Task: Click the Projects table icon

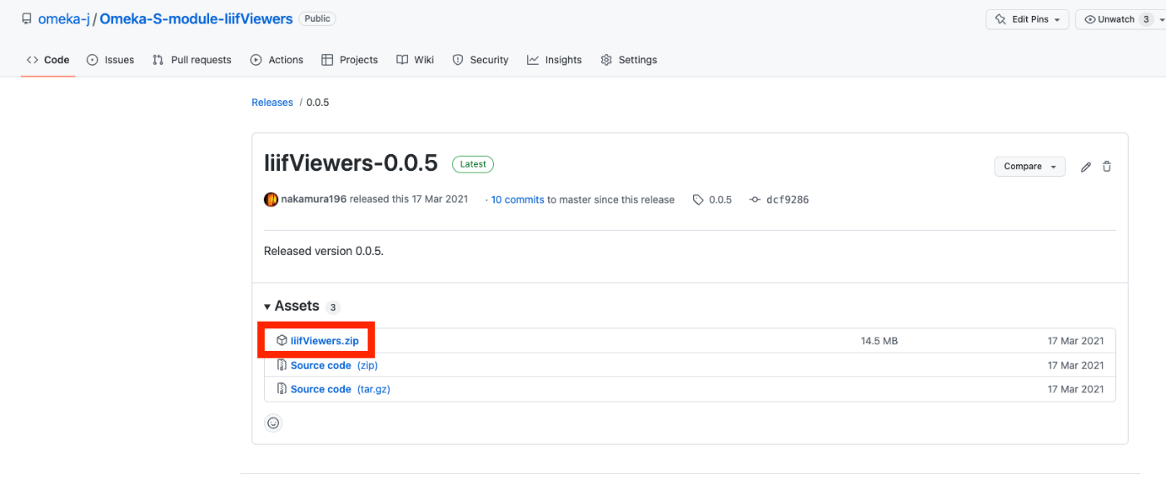Action: [326, 60]
